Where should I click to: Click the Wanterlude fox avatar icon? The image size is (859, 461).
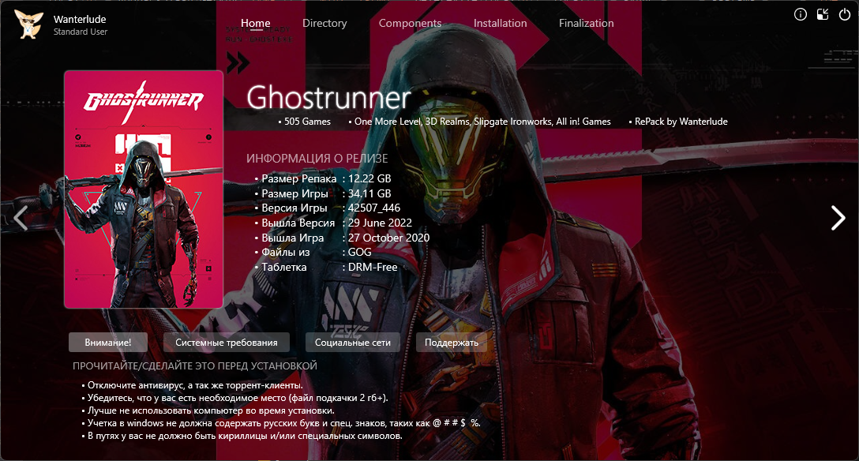29,24
